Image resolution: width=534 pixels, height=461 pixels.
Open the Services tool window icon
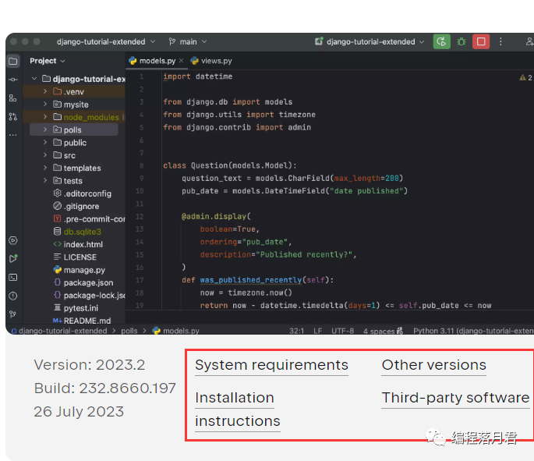tap(13, 240)
